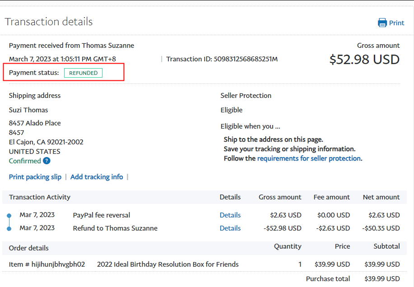Open the help icon beside Confirmed
Image resolution: width=414 pixels, height=287 pixels.
pos(47,161)
